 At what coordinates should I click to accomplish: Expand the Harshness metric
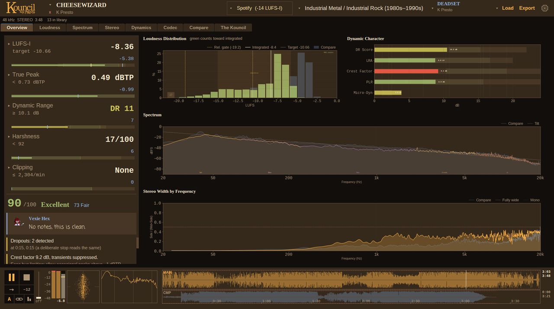pyautogui.click(x=9, y=137)
